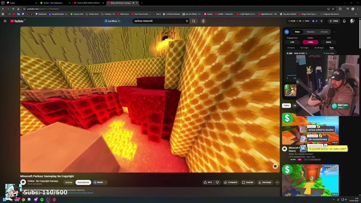Image resolution: width=361 pixels, height=203 pixels.
Task: Click the channel watermark on the video
Action: (275, 166)
